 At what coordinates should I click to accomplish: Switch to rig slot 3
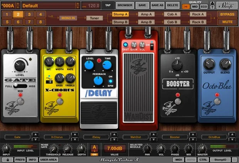[x=29, y=14]
